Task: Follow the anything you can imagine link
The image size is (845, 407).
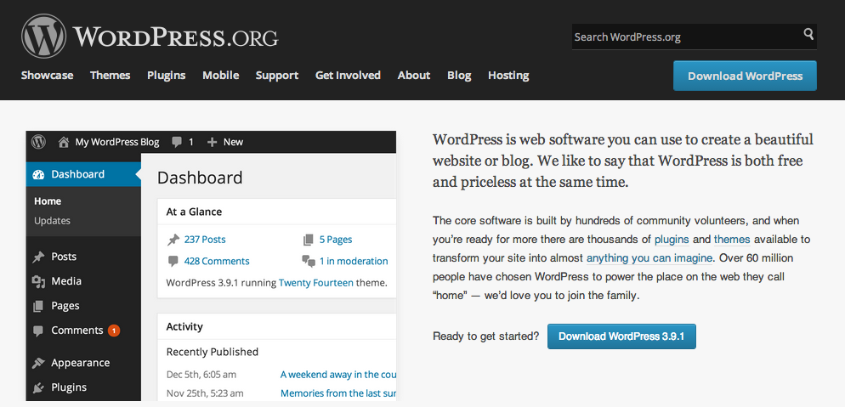Action: (x=649, y=258)
